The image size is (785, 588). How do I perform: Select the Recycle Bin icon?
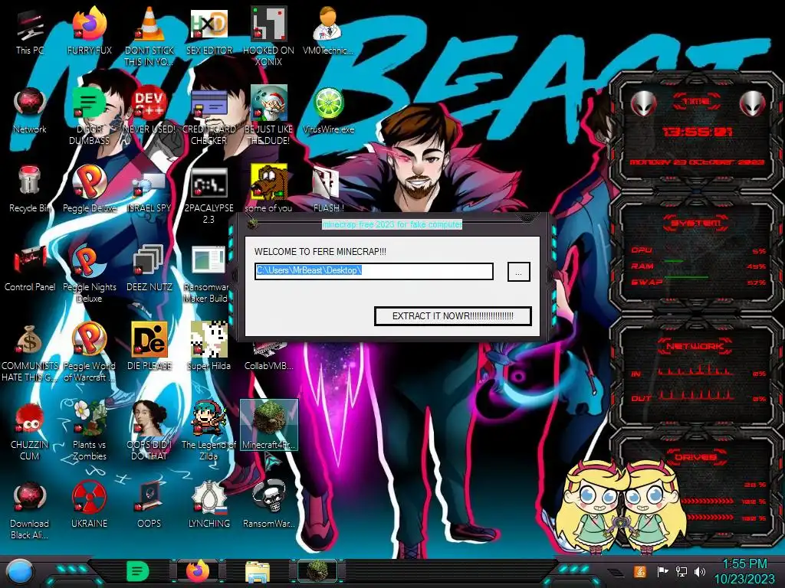pyautogui.click(x=30, y=190)
